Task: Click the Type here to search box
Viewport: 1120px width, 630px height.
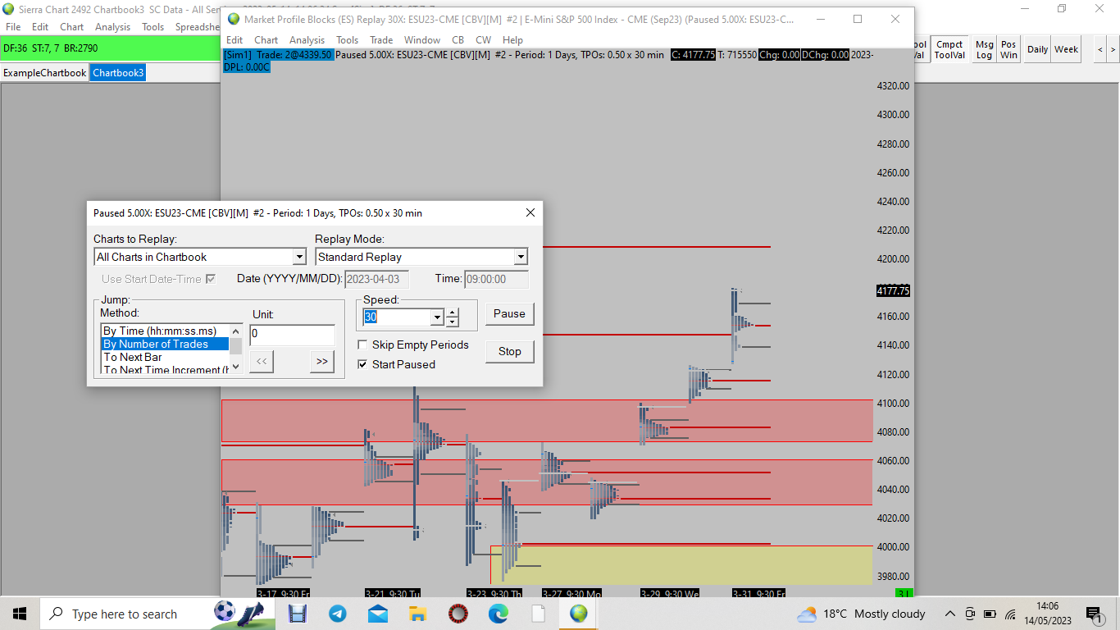Action: [125, 614]
